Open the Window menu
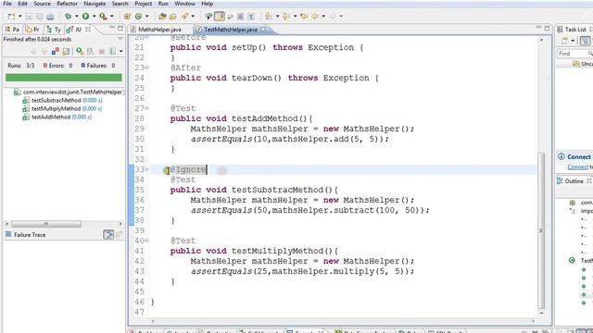The height and width of the screenshot is (333, 593). coord(184,4)
